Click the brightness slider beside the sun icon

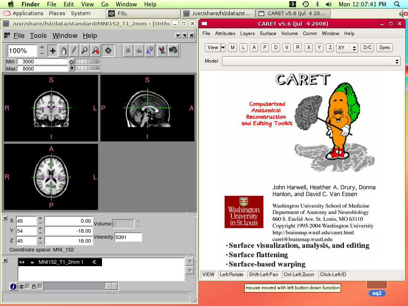coord(87,62)
